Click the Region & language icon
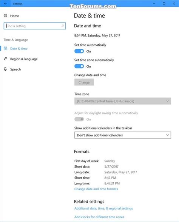Screen dimensions: 179x222 click(5, 59)
